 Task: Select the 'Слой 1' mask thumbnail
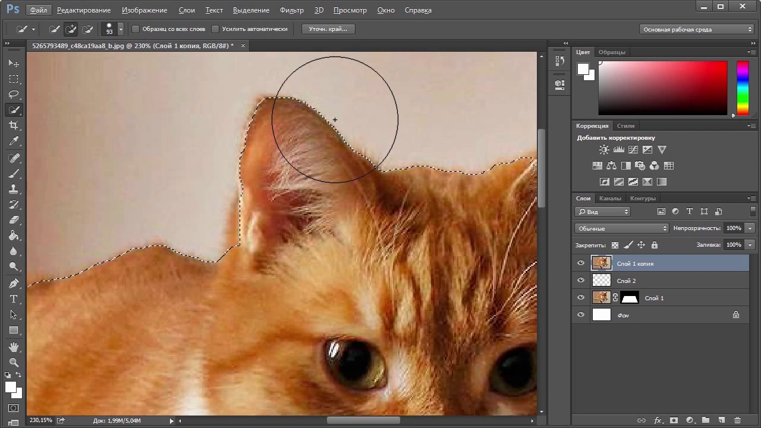(x=630, y=298)
